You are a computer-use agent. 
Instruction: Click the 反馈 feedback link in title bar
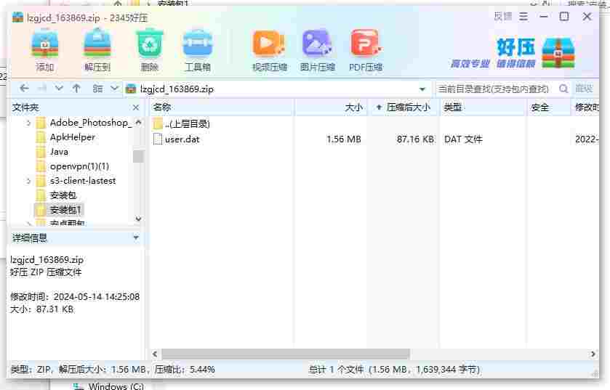pyautogui.click(x=503, y=16)
